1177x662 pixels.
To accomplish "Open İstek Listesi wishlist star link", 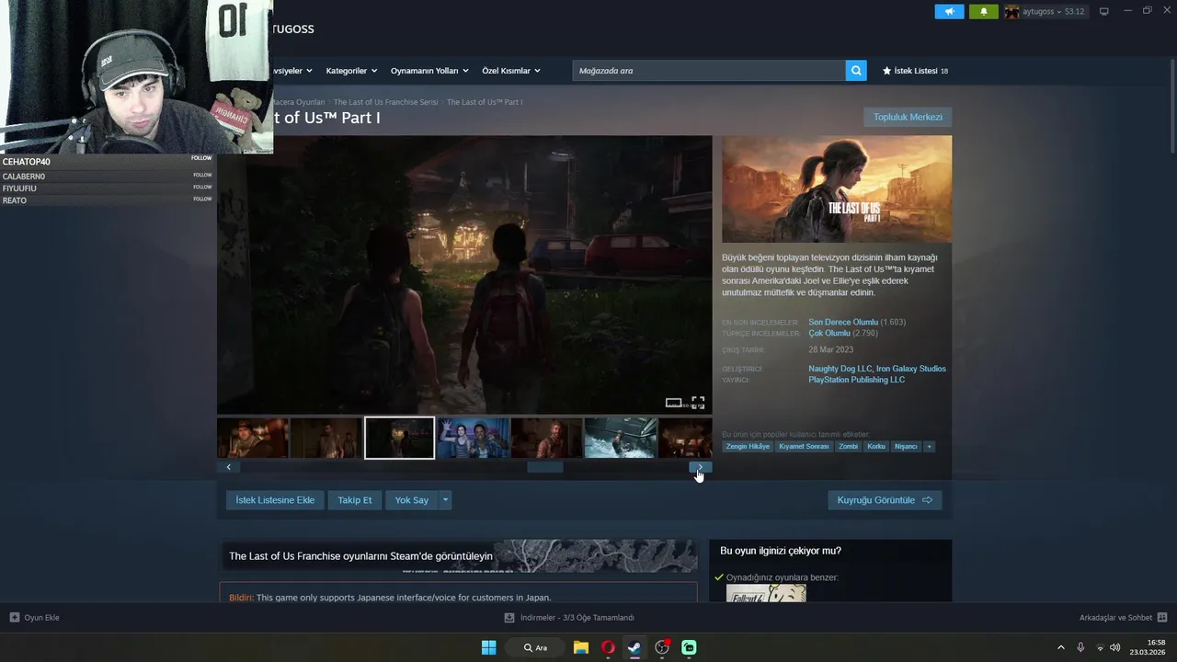I will pos(915,71).
